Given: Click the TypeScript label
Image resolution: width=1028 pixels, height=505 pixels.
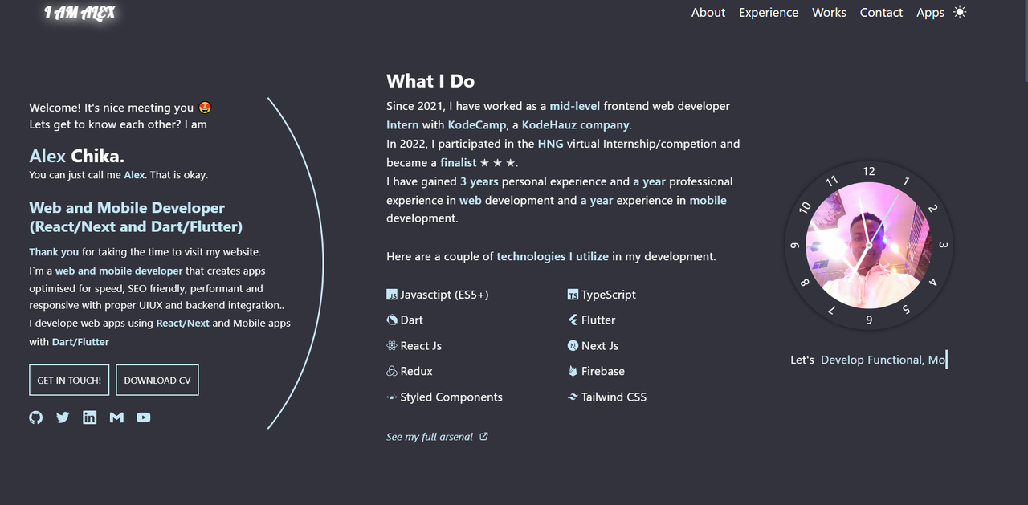Looking at the screenshot, I should (x=609, y=295).
